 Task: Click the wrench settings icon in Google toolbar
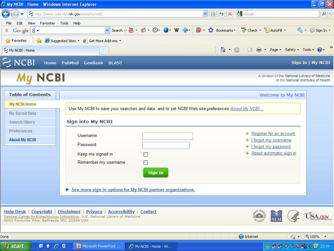coord(300,30)
